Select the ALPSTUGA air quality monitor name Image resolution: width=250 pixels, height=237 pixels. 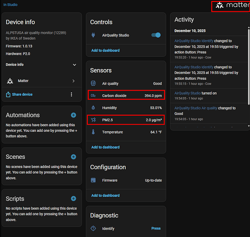(36, 33)
